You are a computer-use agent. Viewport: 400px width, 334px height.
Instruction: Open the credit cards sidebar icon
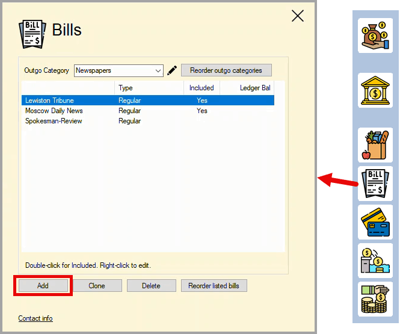pos(375,222)
